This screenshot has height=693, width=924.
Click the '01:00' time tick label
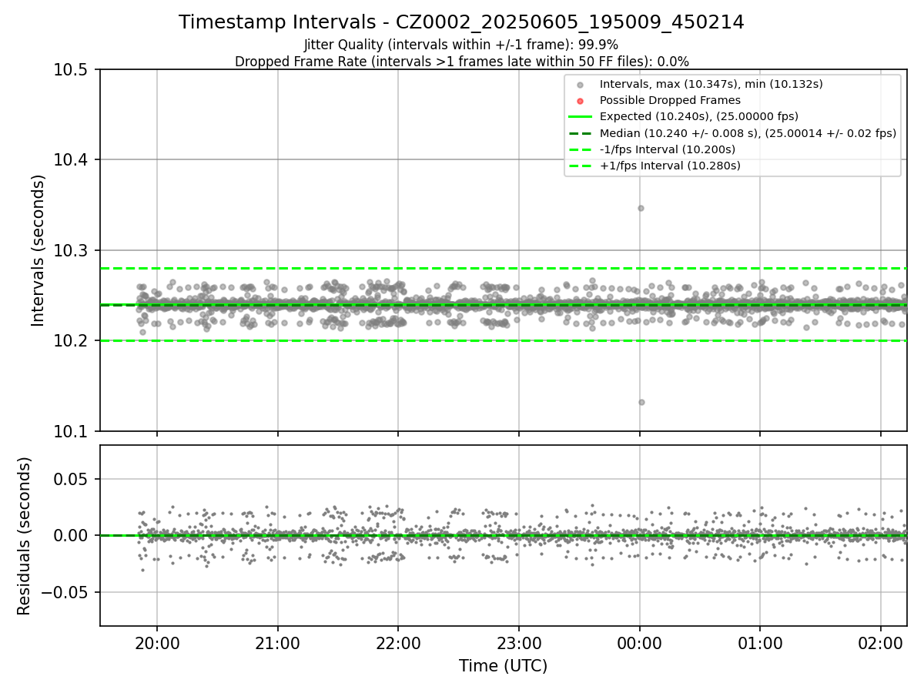pos(761,642)
